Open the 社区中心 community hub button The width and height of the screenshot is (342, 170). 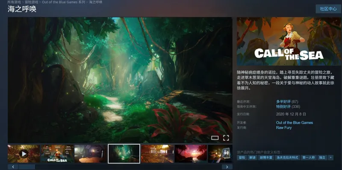tap(328, 9)
